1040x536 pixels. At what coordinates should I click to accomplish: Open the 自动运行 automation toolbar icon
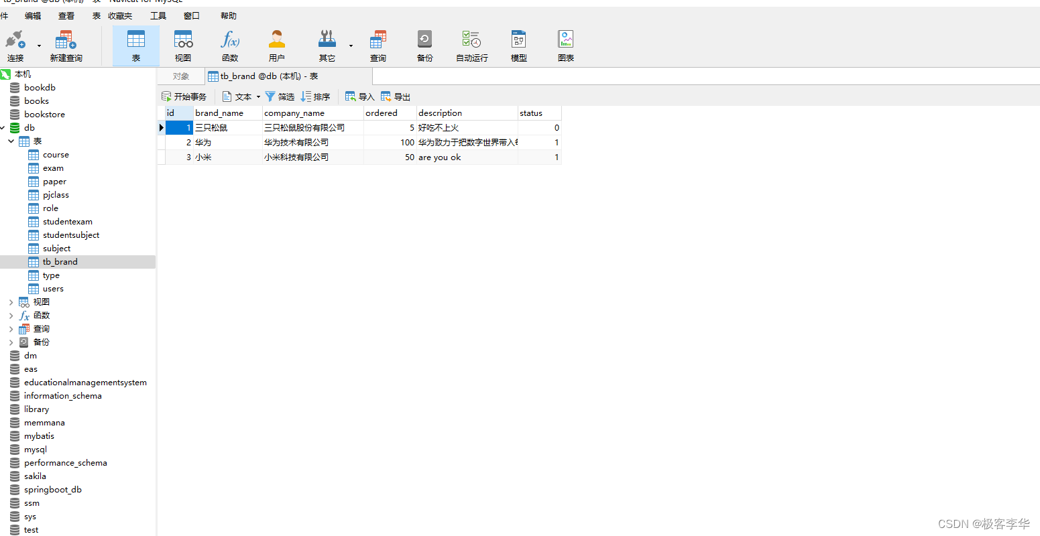[x=472, y=46]
